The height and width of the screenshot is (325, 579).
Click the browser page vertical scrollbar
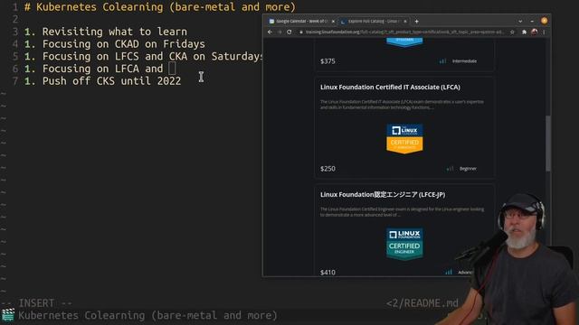(548, 144)
